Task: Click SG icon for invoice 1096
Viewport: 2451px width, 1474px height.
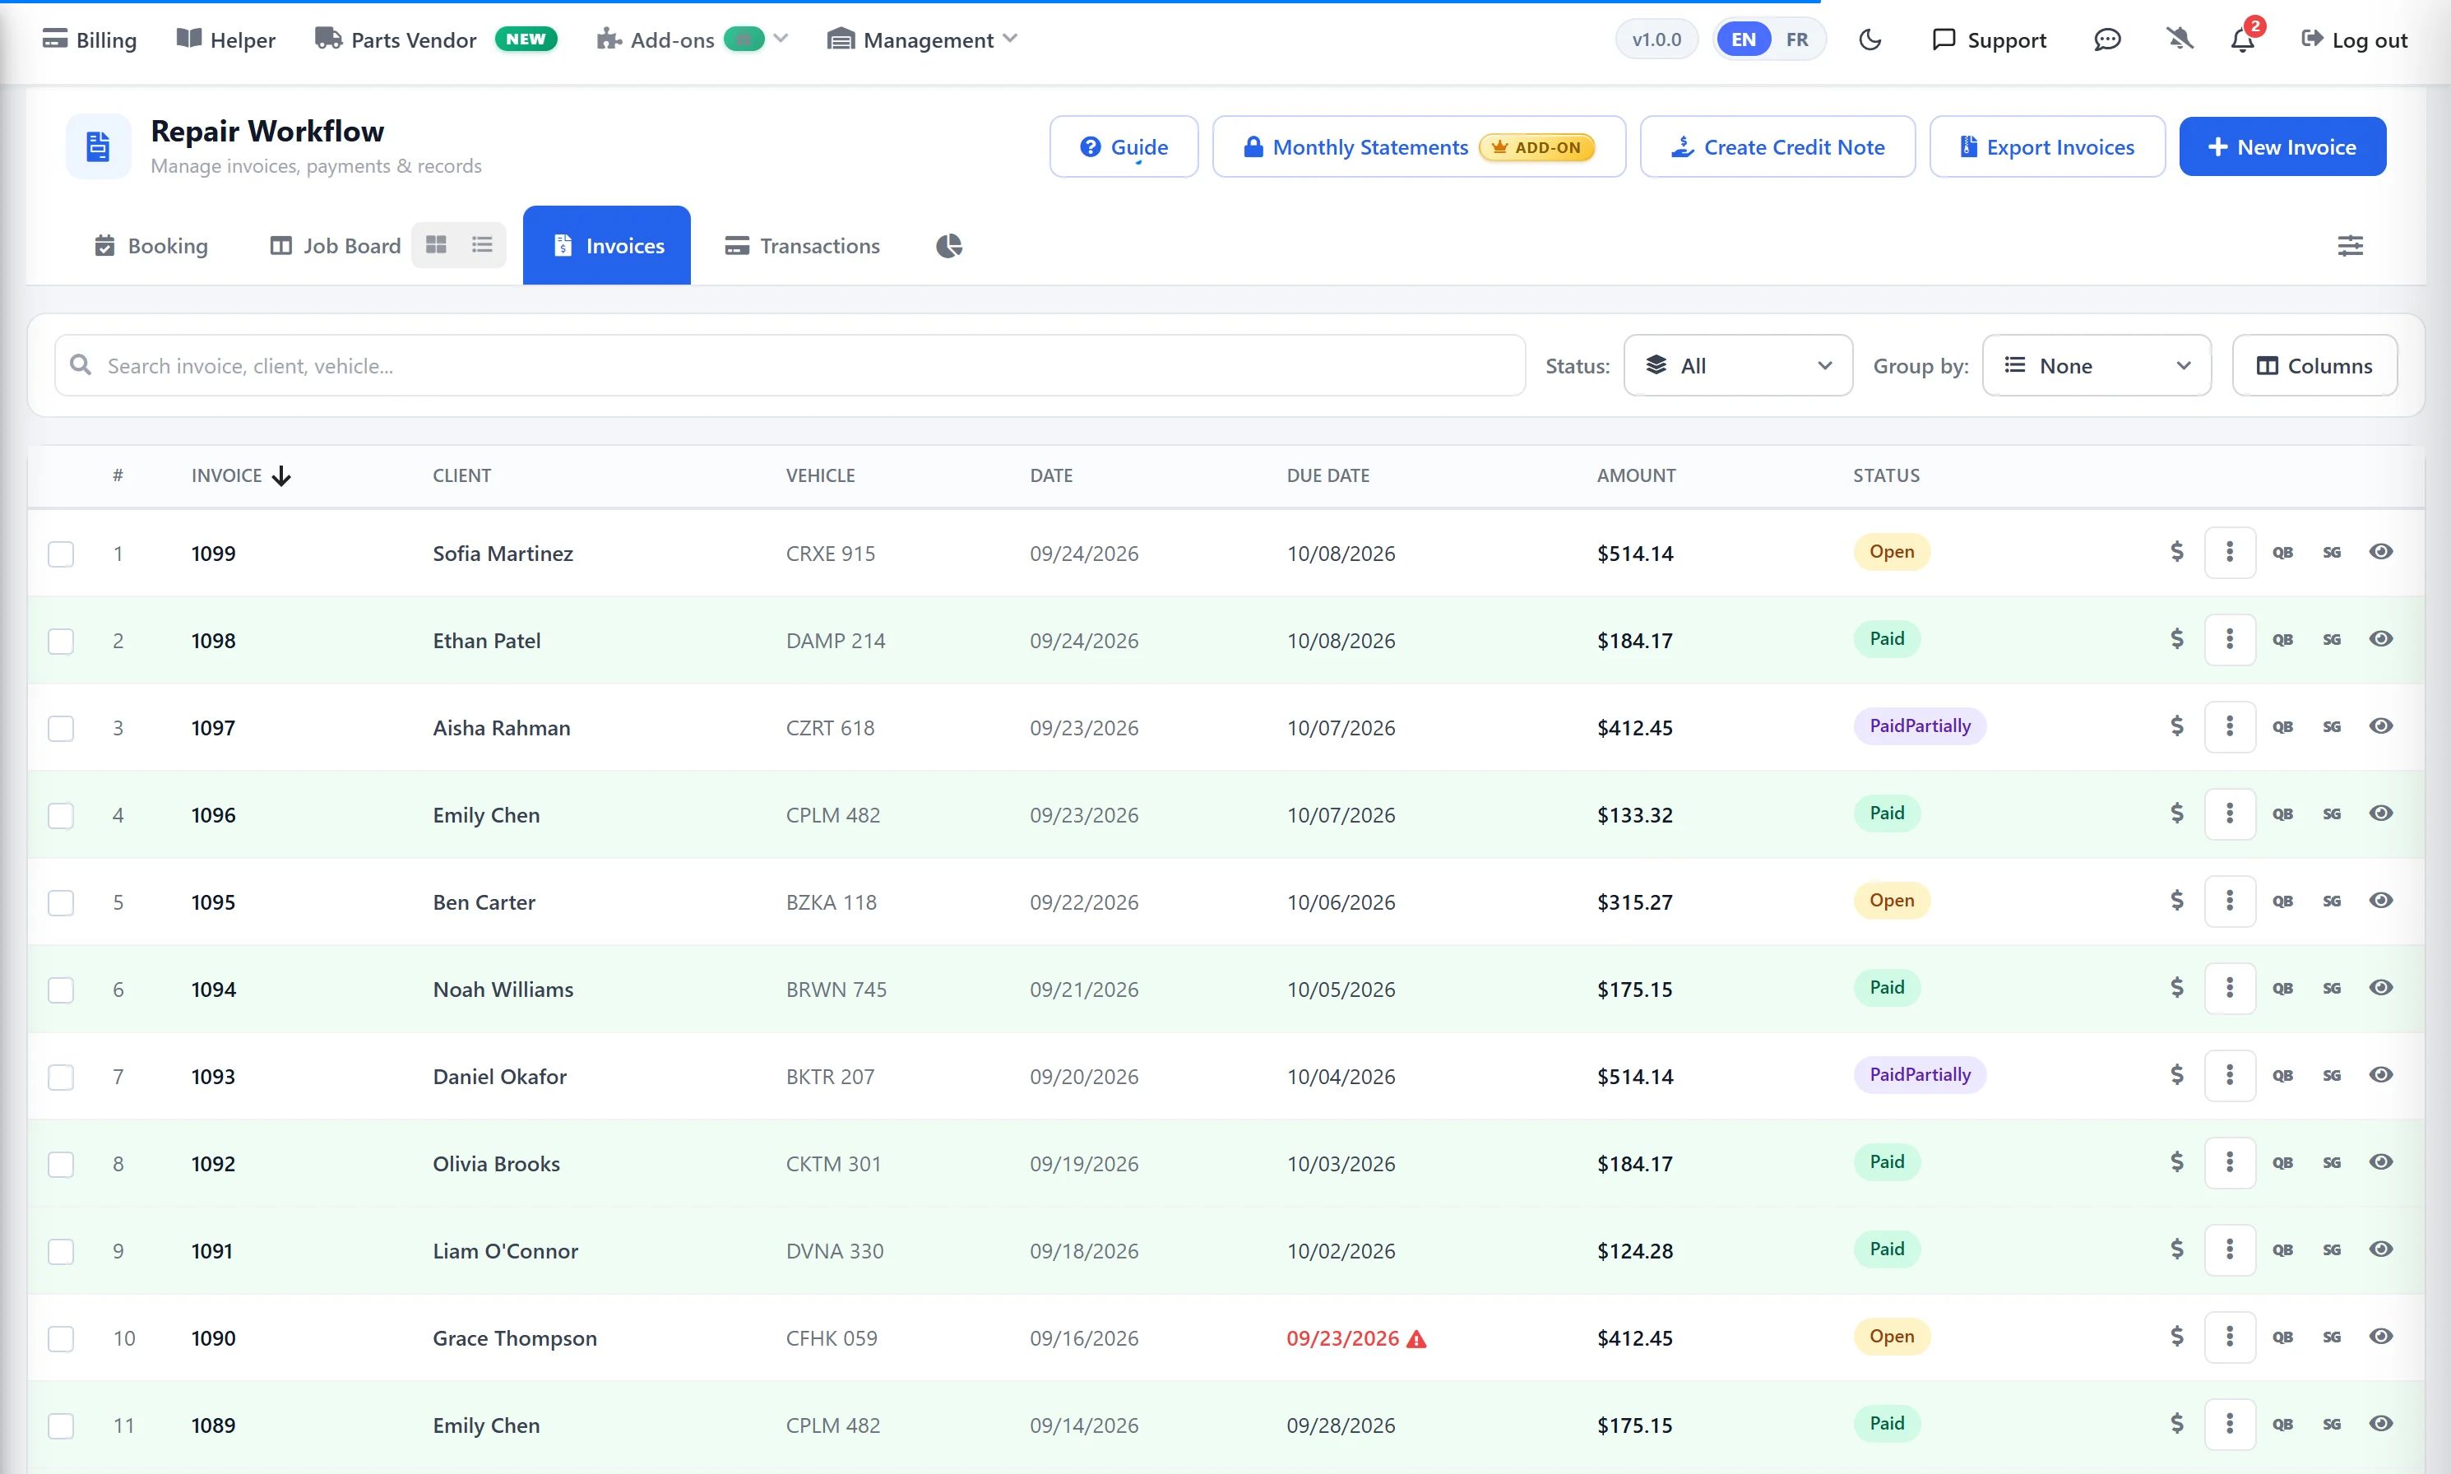Action: [2331, 814]
